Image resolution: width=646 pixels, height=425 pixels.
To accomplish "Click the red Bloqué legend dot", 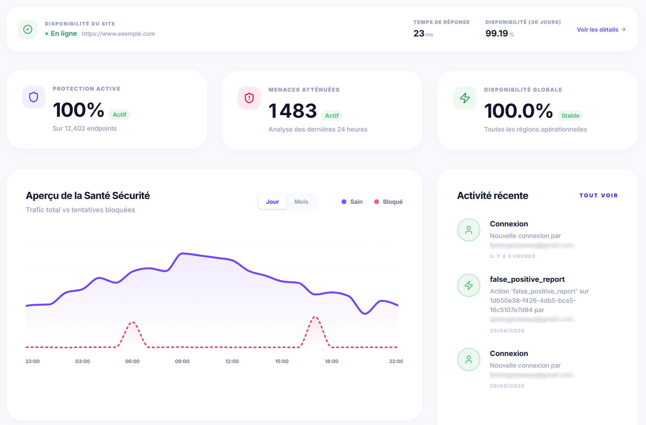I will pos(376,202).
